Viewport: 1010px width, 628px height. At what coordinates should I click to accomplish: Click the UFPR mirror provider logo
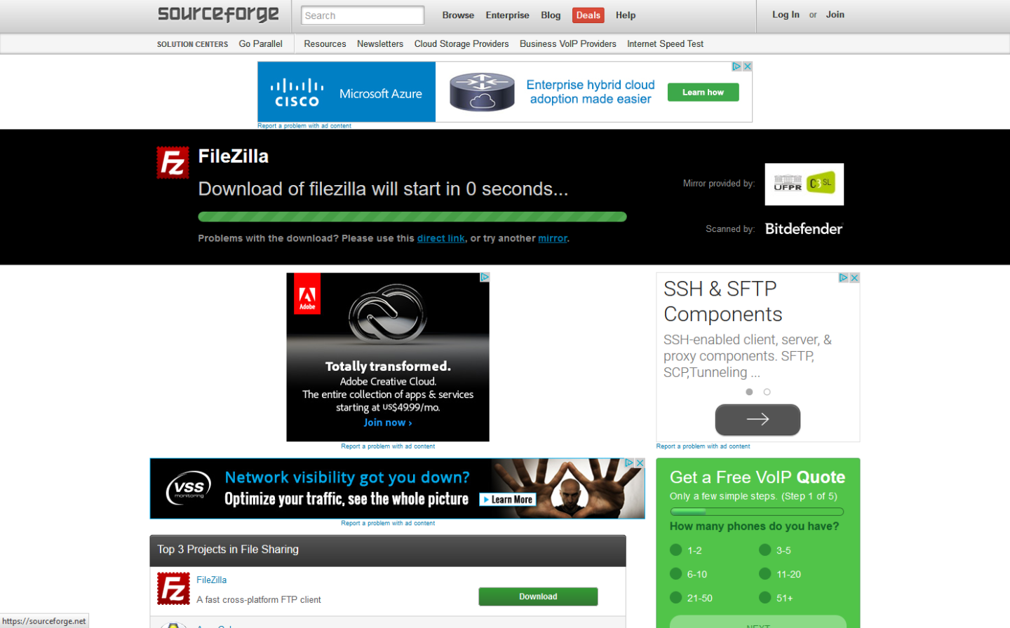pos(804,184)
